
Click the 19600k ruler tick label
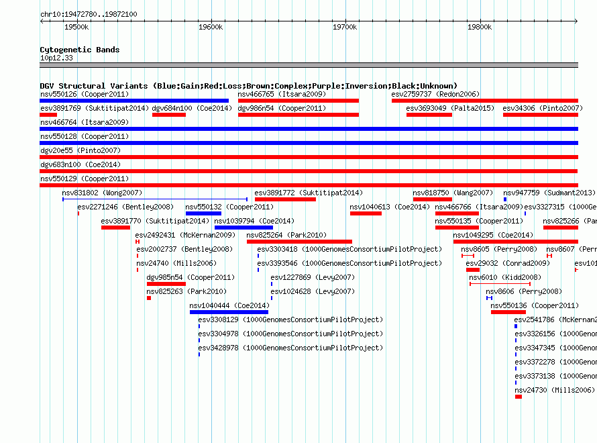211,27
